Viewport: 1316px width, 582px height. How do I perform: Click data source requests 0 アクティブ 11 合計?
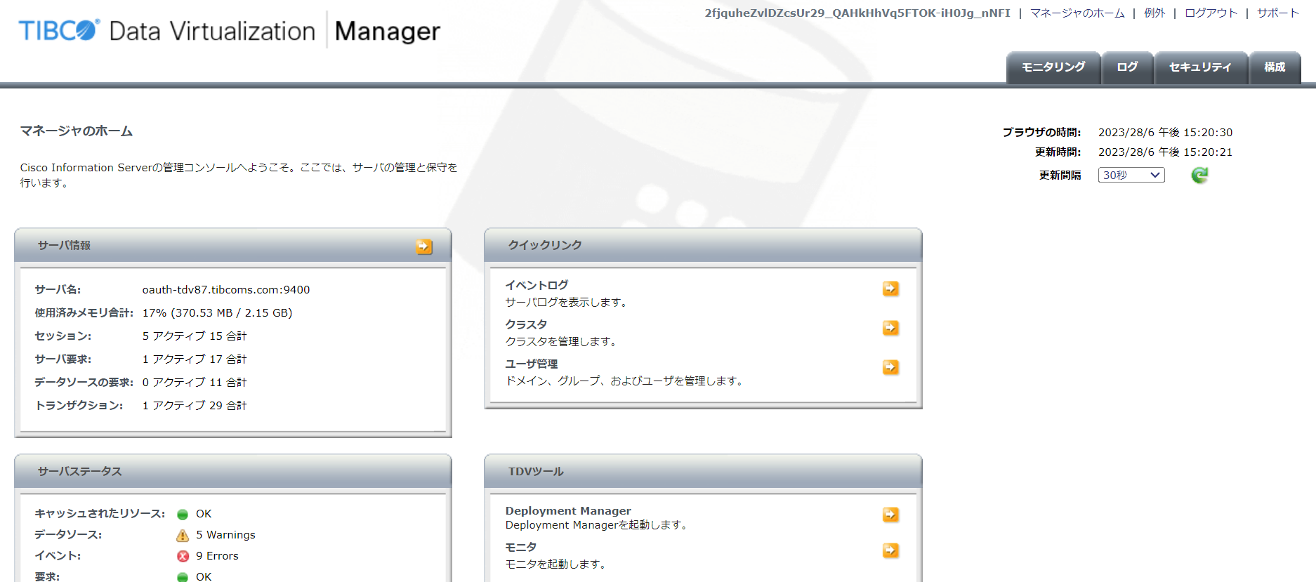click(195, 383)
